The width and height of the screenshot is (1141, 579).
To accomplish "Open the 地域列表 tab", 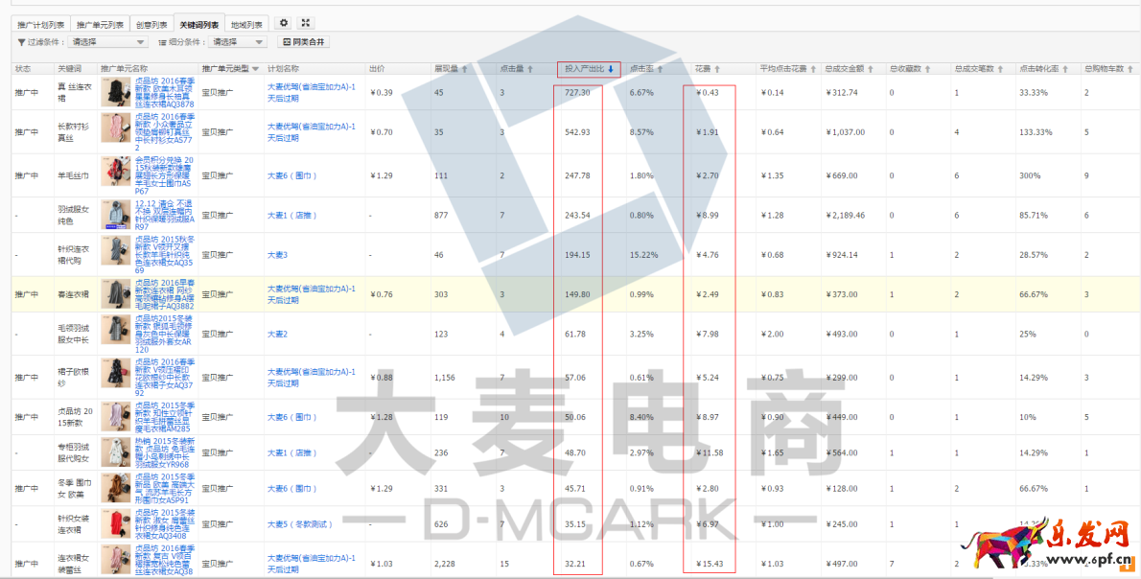I will click(247, 24).
